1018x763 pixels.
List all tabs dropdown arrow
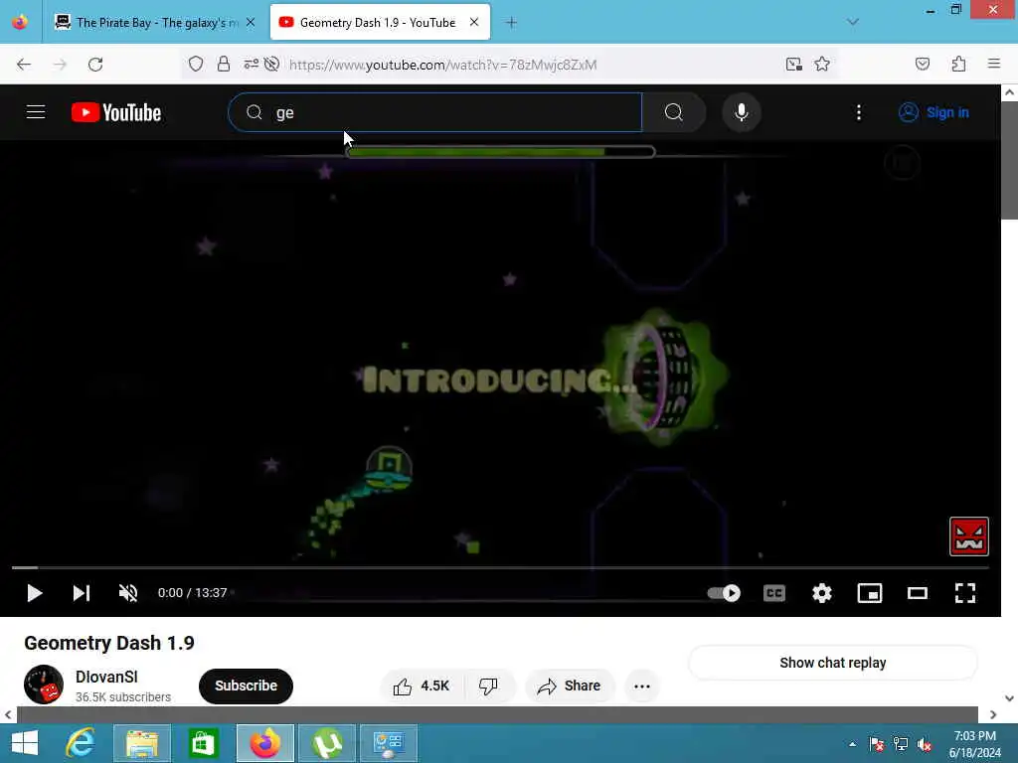point(853,22)
